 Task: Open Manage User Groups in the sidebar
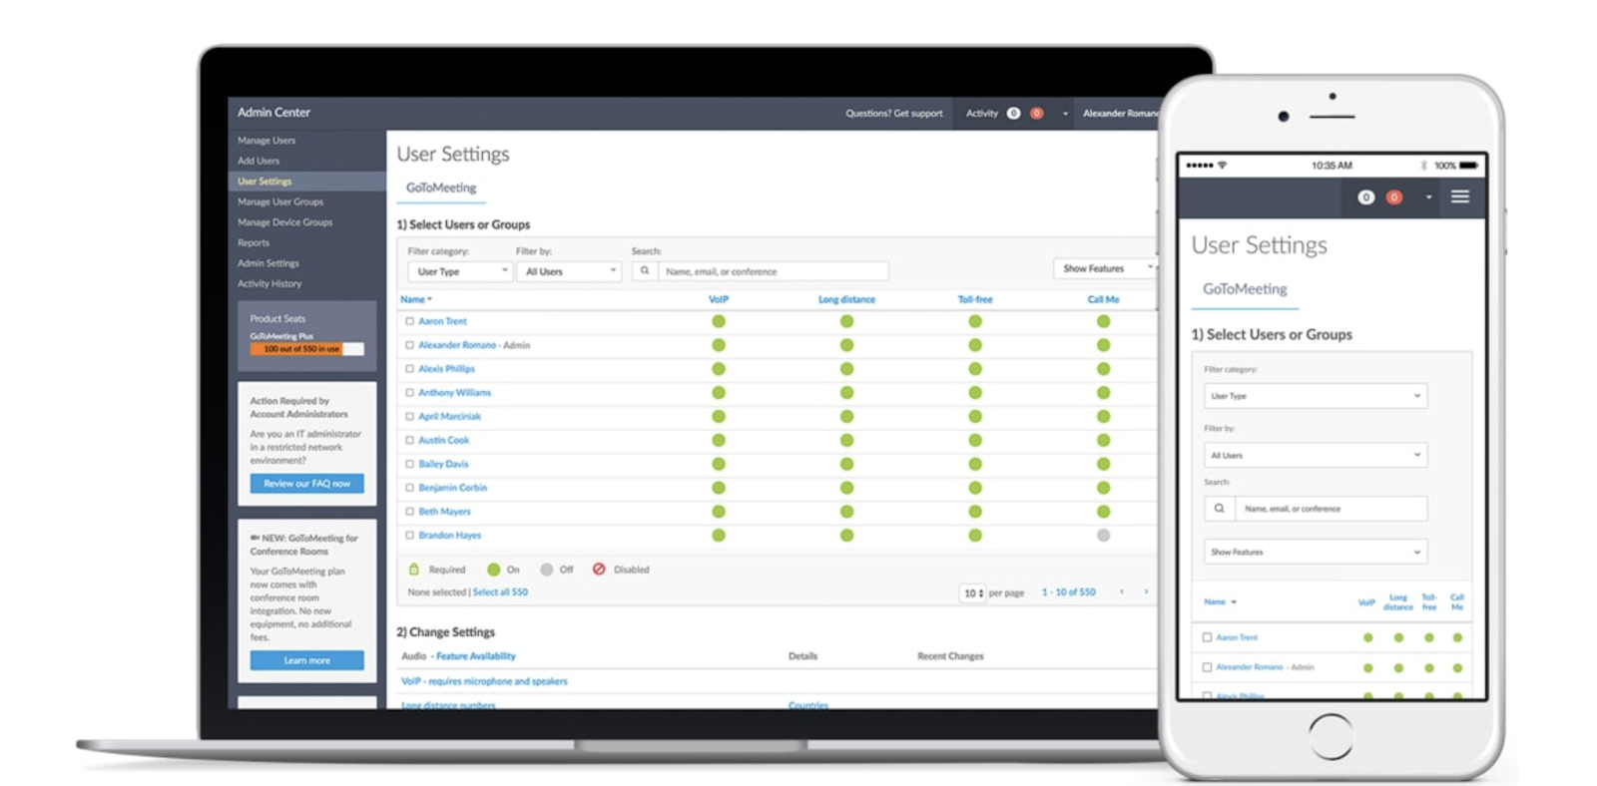280,201
